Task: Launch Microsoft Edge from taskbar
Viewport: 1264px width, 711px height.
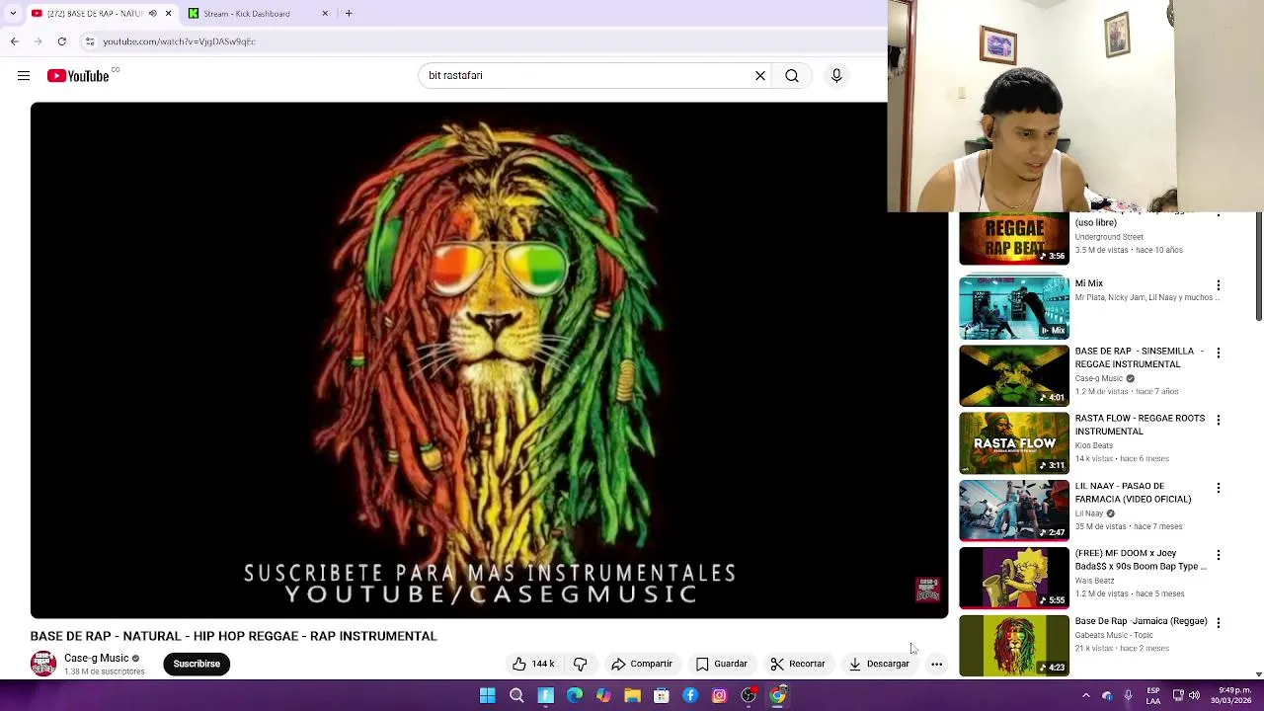Action: point(575,696)
